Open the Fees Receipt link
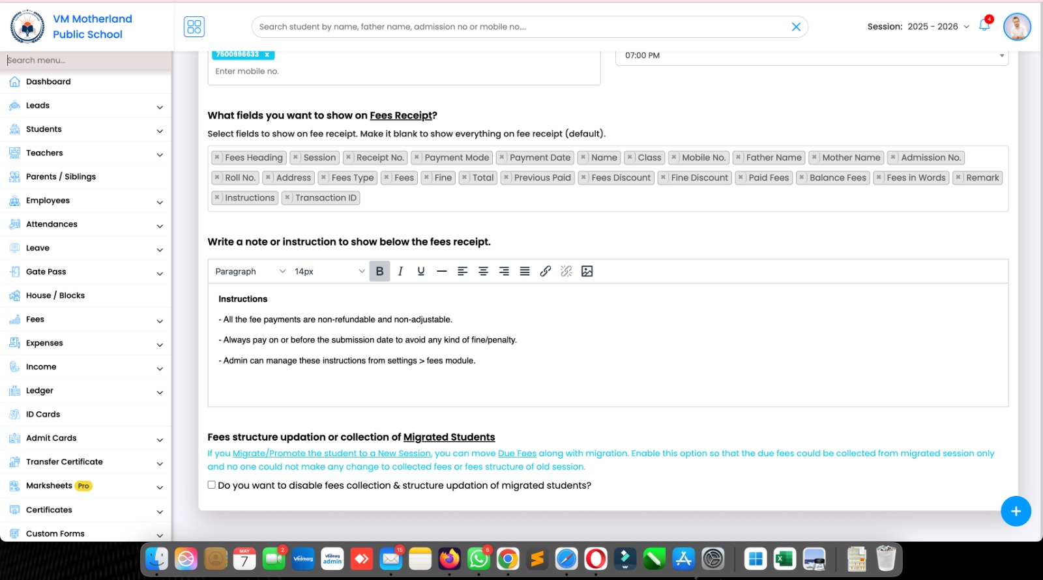 [401, 115]
